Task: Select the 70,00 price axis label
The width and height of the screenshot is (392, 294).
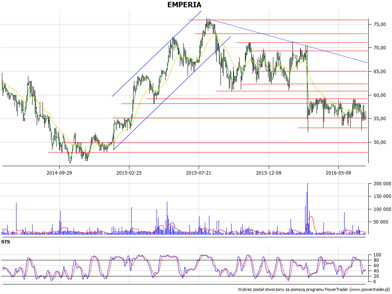Action: point(379,48)
